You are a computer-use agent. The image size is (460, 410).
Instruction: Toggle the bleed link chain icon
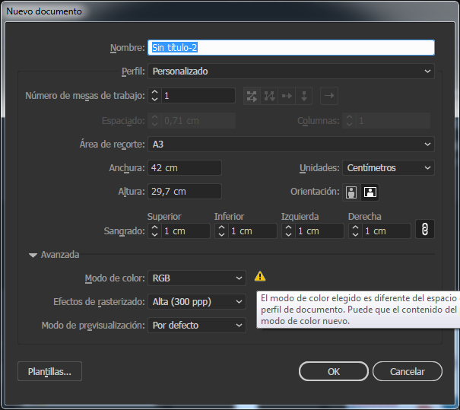click(425, 229)
